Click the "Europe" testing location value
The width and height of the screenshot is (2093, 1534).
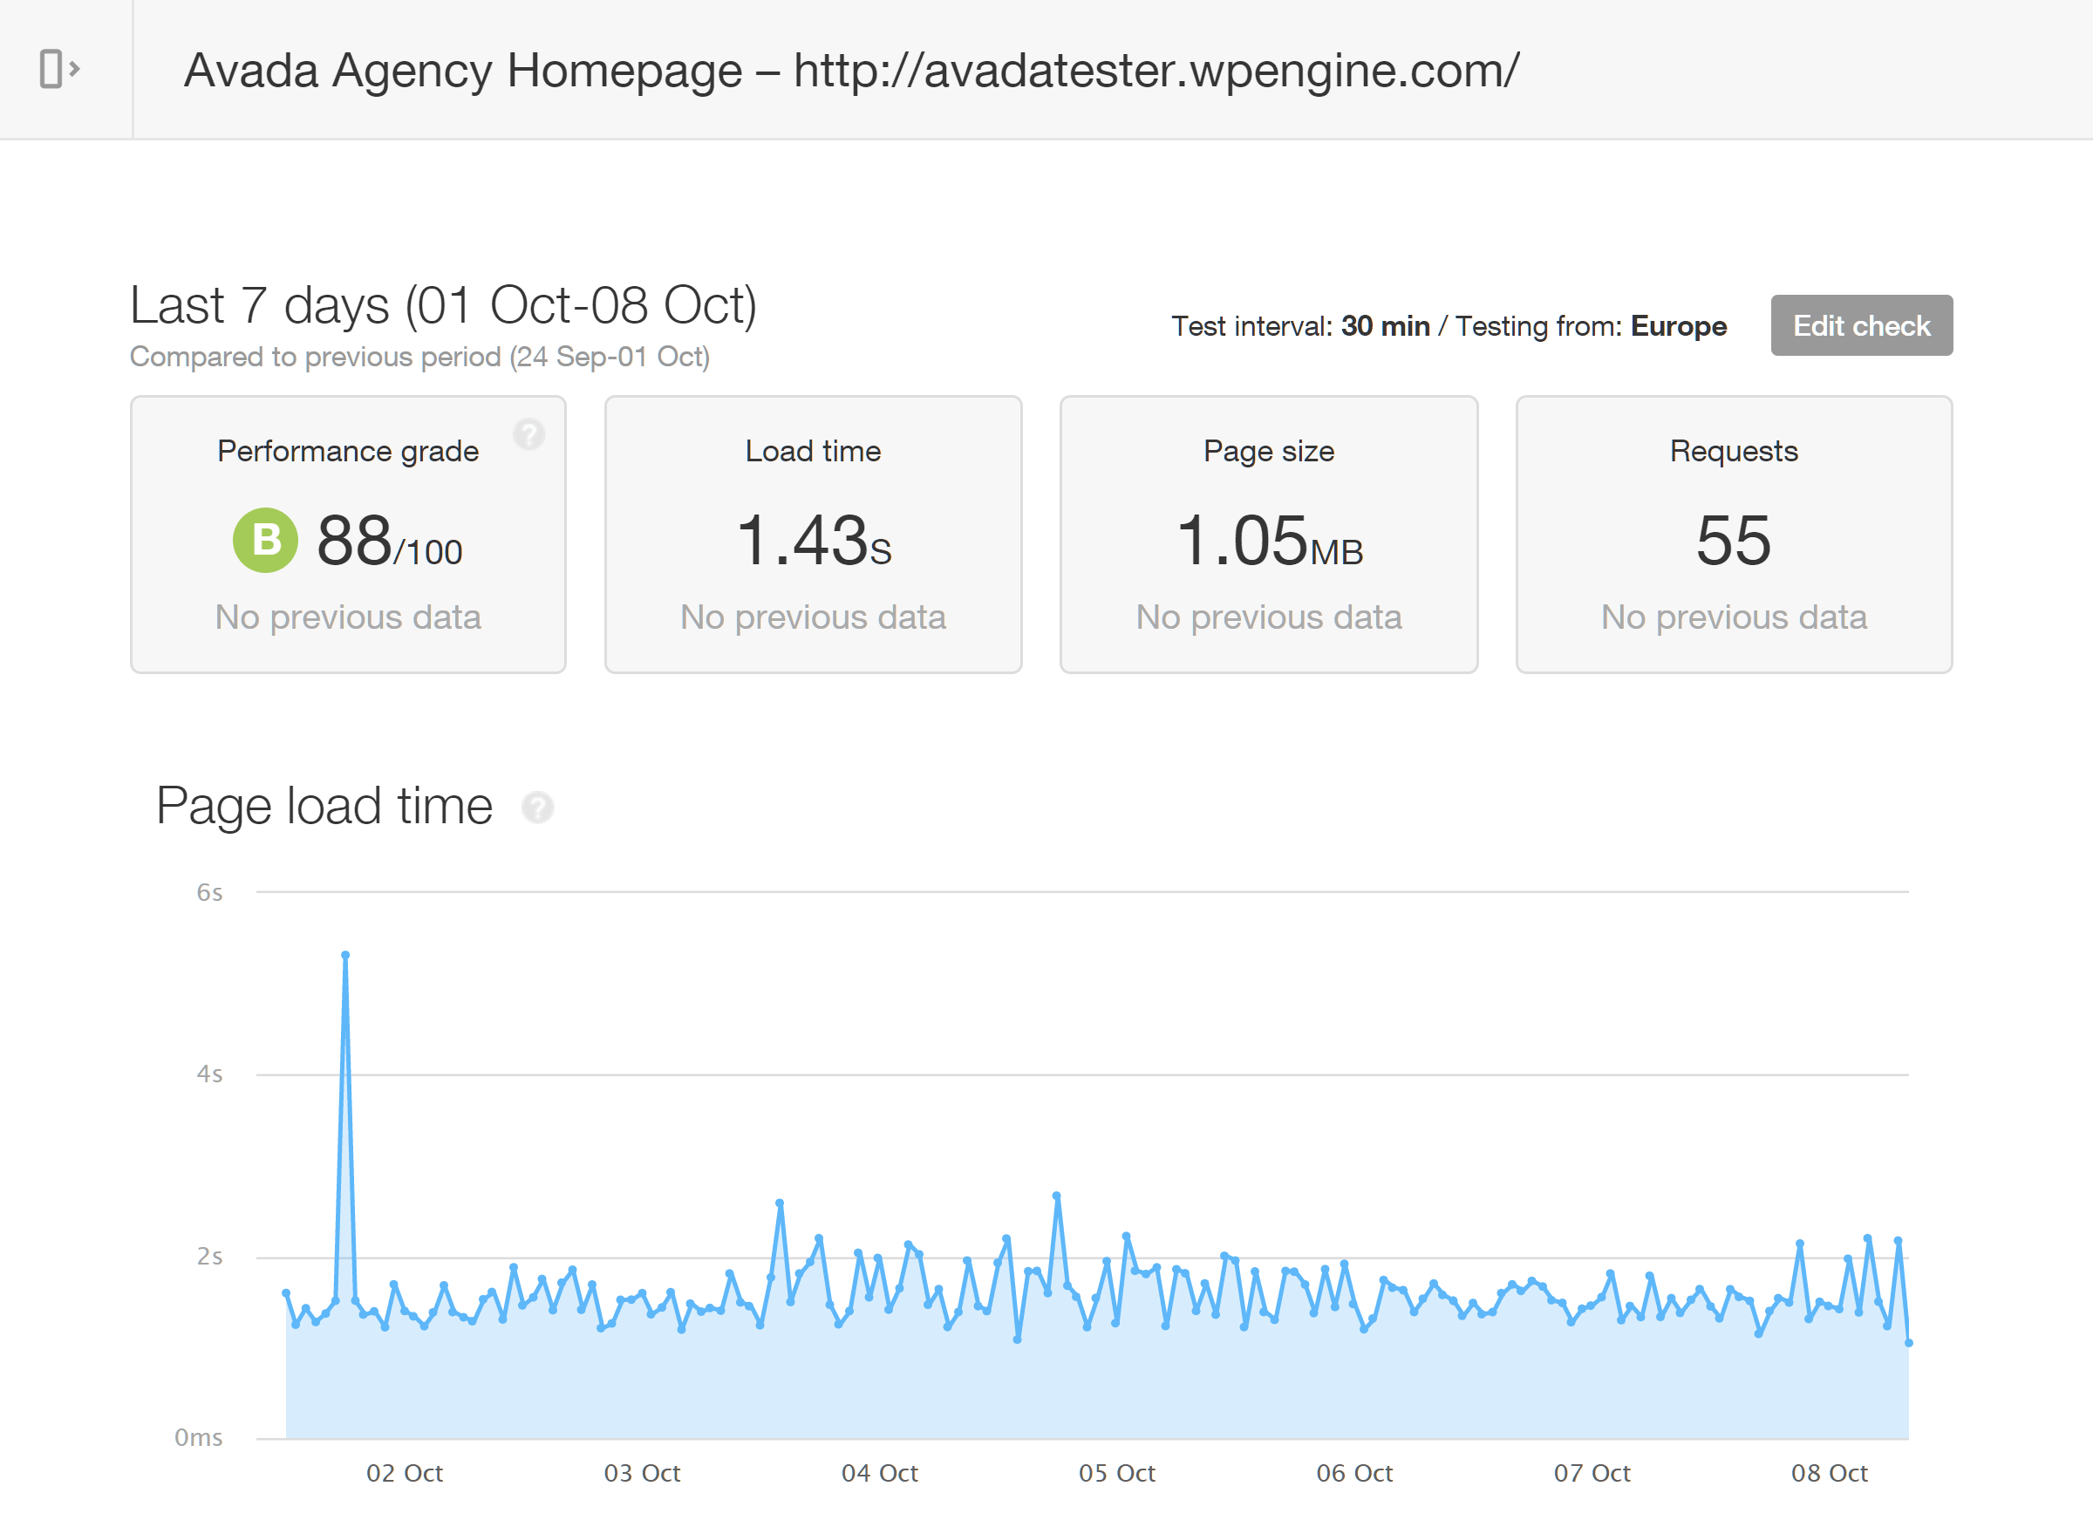coord(1678,327)
